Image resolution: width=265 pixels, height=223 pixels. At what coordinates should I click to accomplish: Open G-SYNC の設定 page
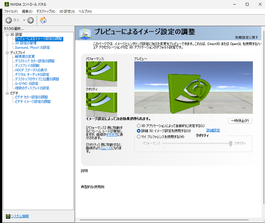(x=26, y=83)
